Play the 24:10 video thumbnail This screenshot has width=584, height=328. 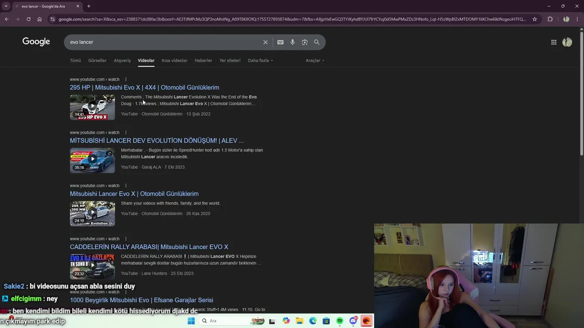(x=92, y=214)
